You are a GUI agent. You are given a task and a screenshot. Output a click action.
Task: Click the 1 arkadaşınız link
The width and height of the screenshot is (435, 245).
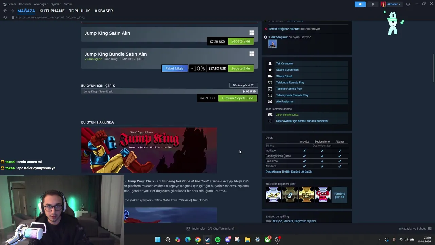click(x=278, y=37)
